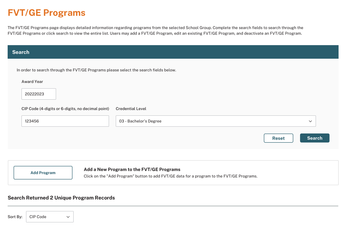Screen dimensions: 353x228
Task: Click the Credential Level field label
Action: click(x=131, y=109)
